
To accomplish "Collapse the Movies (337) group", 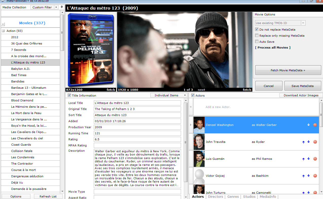I will (x=3, y=25).
